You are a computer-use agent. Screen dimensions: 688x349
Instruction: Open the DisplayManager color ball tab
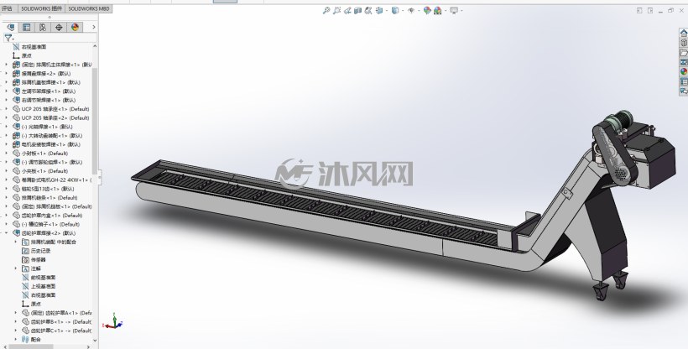pyautogui.click(x=75, y=27)
